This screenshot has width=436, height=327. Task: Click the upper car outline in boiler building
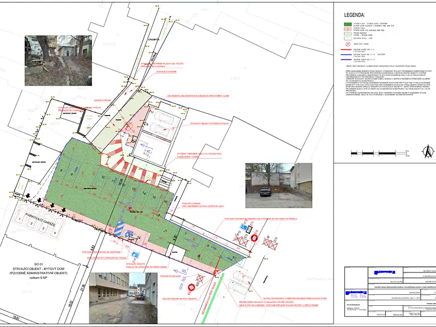click(x=164, y=117)
